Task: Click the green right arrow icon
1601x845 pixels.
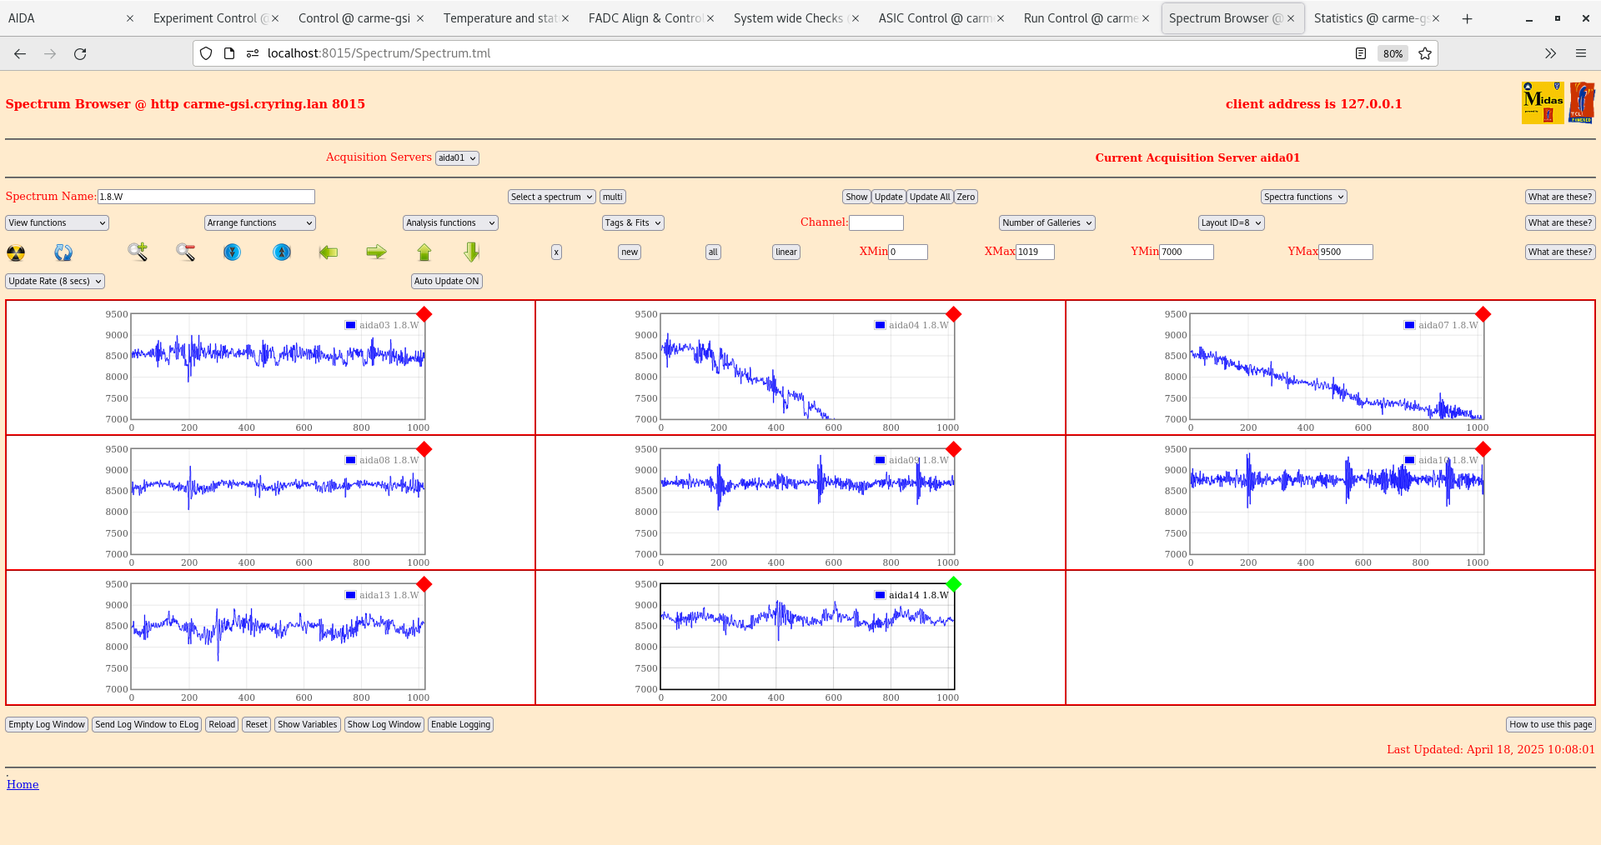Action: (x=376, y=252)
